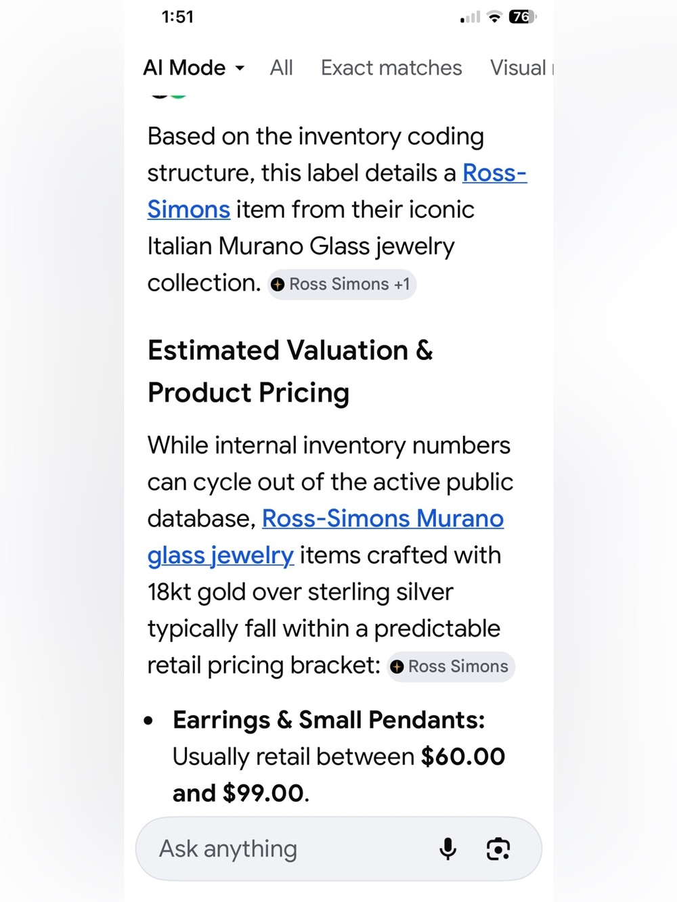The image size is (677, 902).
Task: Open the Ross Simons source chip after pricing bracket
Action: click(x=451, y=667)
